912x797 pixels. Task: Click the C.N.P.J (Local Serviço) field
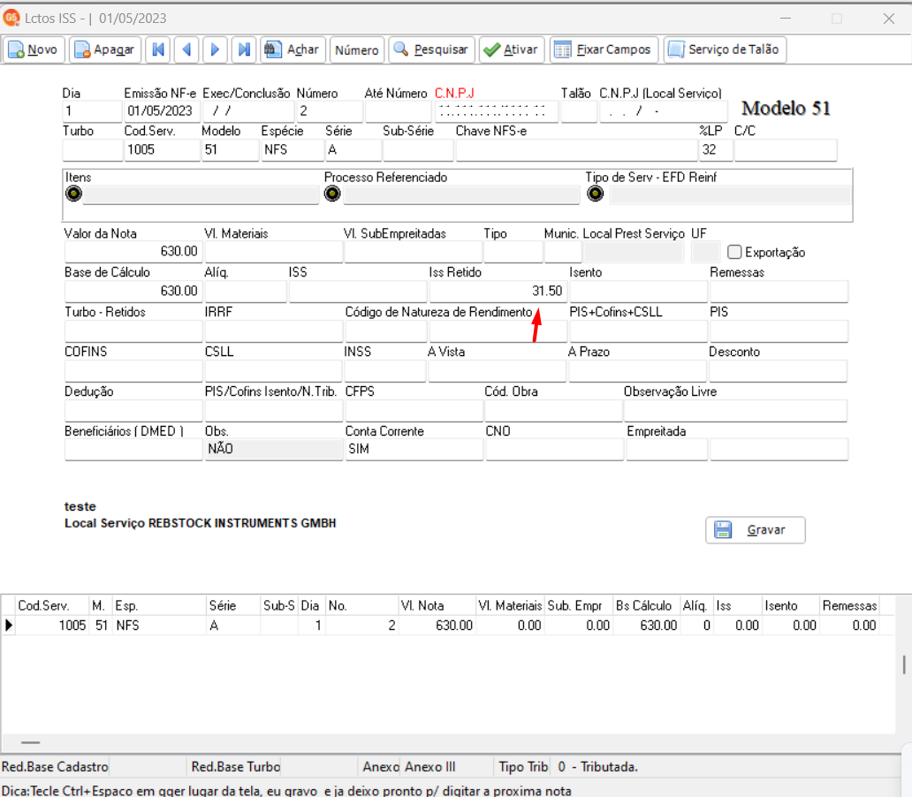click(x=663, y=111)
